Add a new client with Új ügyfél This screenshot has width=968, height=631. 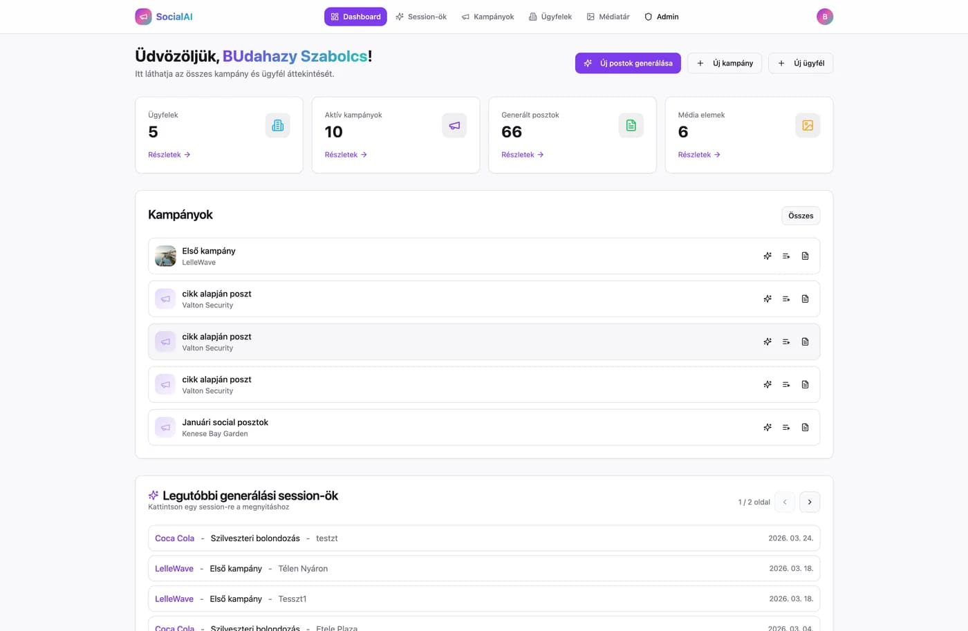(x=801, y=63)
